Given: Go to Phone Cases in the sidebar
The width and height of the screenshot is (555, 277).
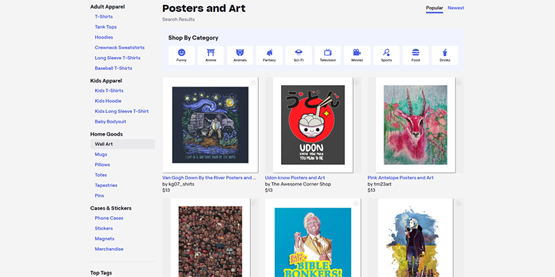Looking at the screenshot, I should pyautogui.click(x=109, y=218).
